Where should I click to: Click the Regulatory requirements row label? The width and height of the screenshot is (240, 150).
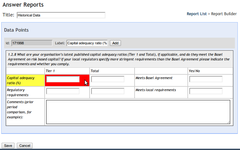(18, 92)
